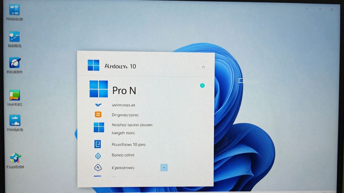Select the Windows 10 title text
This screenshot has height=193, width=344.
point(120,66)
